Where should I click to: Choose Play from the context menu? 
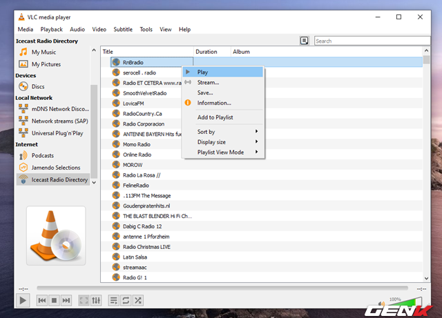[x=223, y=72]
